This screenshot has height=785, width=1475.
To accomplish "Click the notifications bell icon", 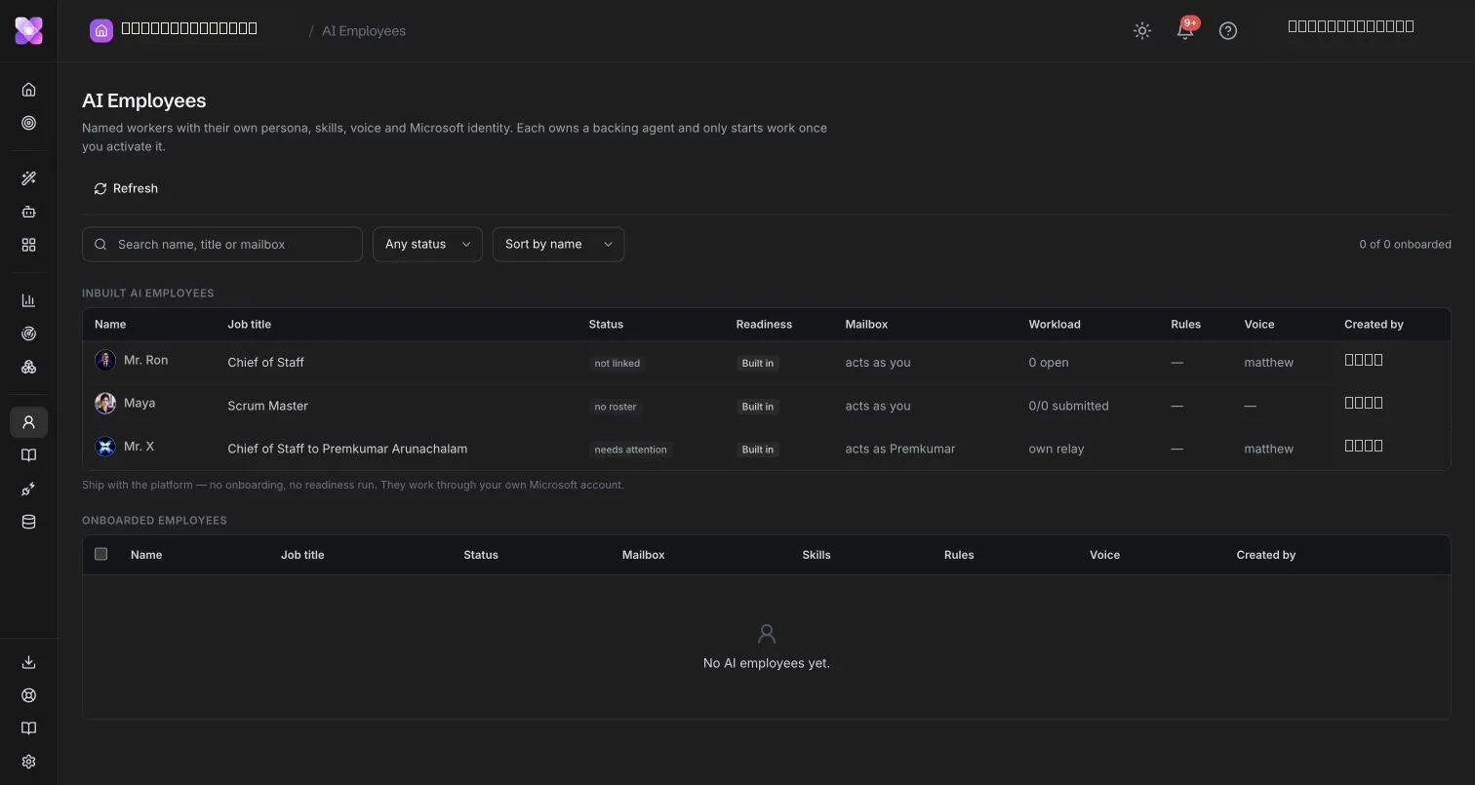I will [1185, 30].
